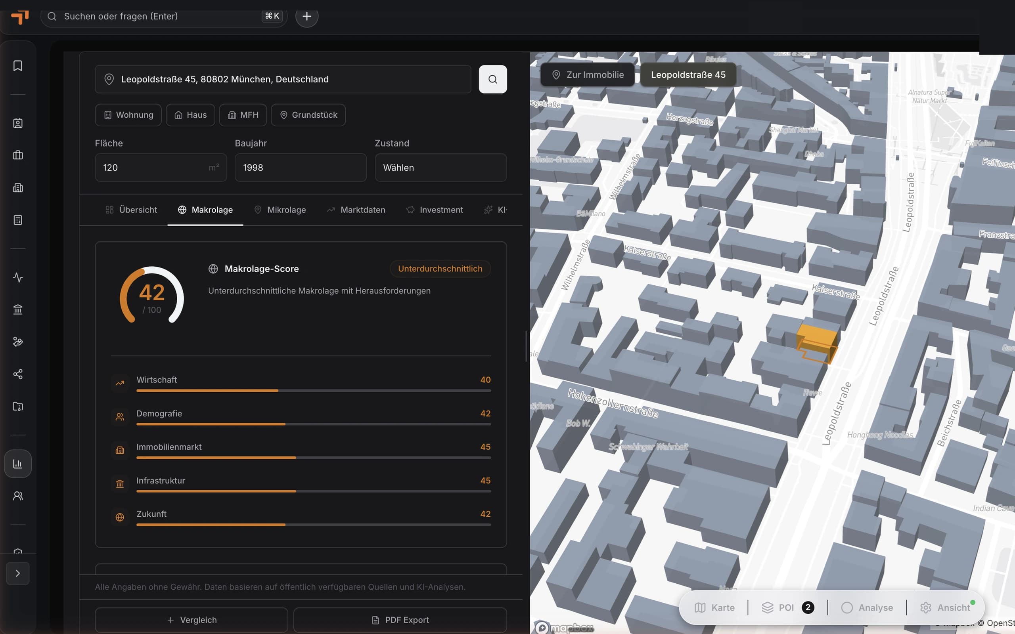1015x634 pixels.
Task: Switch to the Übersicht tab
Action: coord(131,210)
